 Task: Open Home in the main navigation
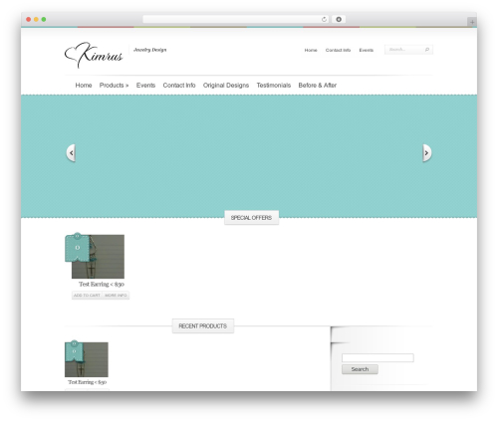pyautogui.click(x=84, y=86)
